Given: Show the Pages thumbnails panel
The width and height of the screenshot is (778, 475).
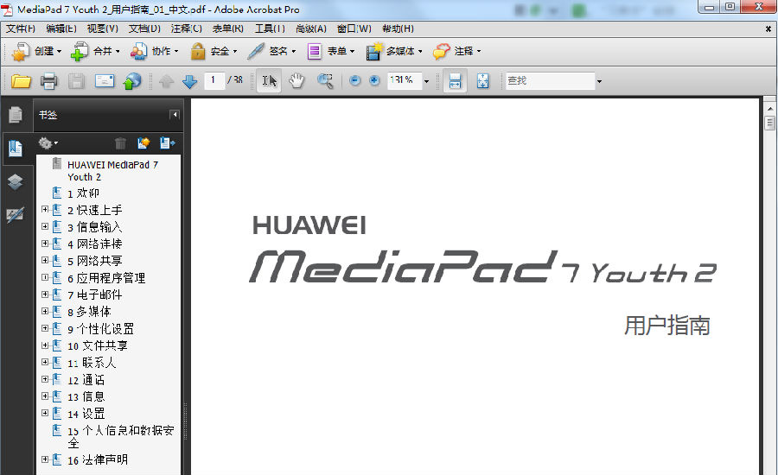Looking at the screenshot, I should pyautogui.click(x=16, y=115).
